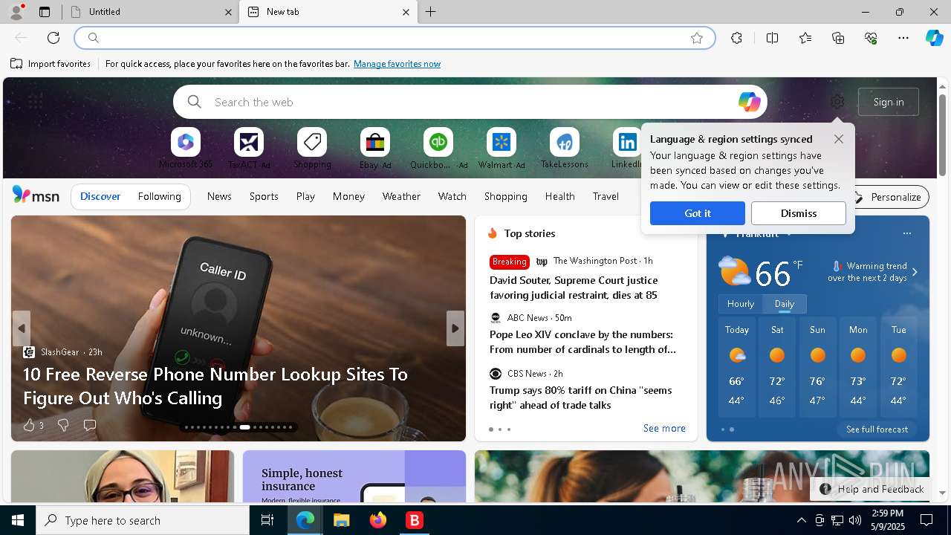Open comments on SlashGear article
Image resolution: width=951 pixels, height=535 pixels.
[90, 425]
